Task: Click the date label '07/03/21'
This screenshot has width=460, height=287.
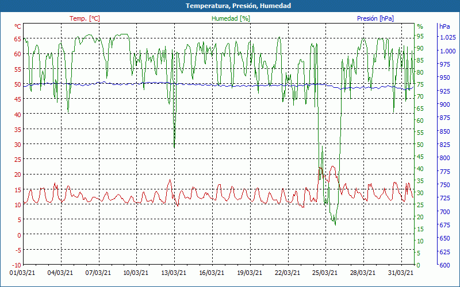Action: click(98, 273)
